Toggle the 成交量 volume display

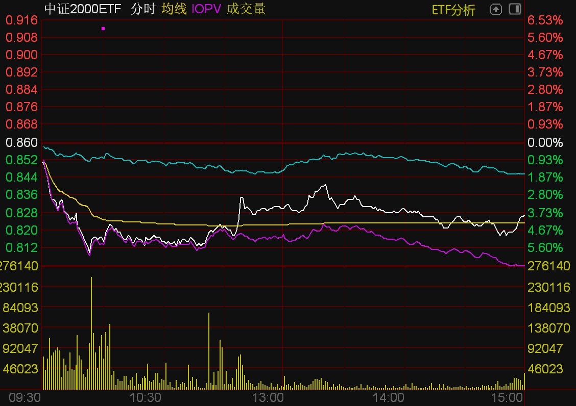tap(246, 9)
